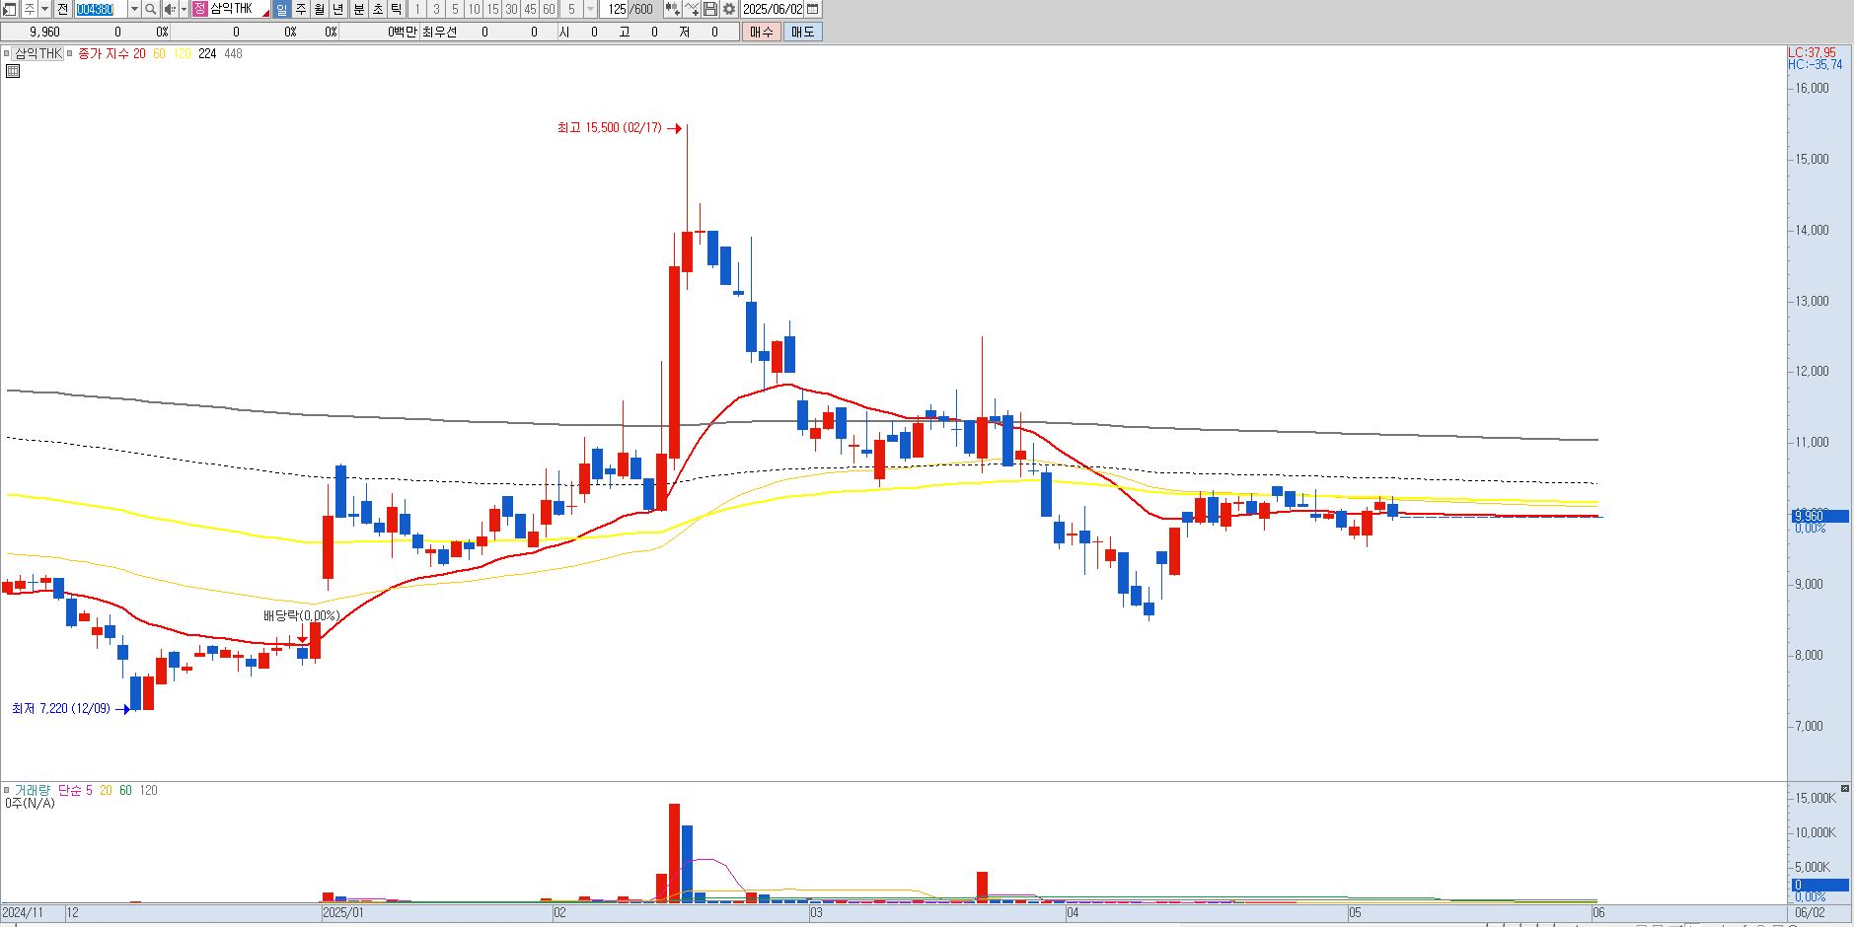Click the 초 seconds period button

point(377,9)
